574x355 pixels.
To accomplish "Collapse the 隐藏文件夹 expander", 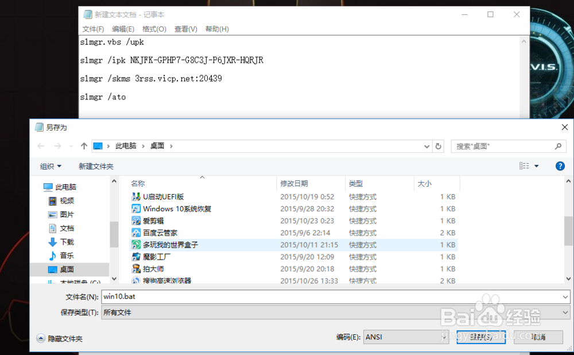I will pyautogui.click(x=40, y=338).
